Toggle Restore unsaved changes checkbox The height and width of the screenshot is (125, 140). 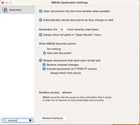[x=44, y=65]
